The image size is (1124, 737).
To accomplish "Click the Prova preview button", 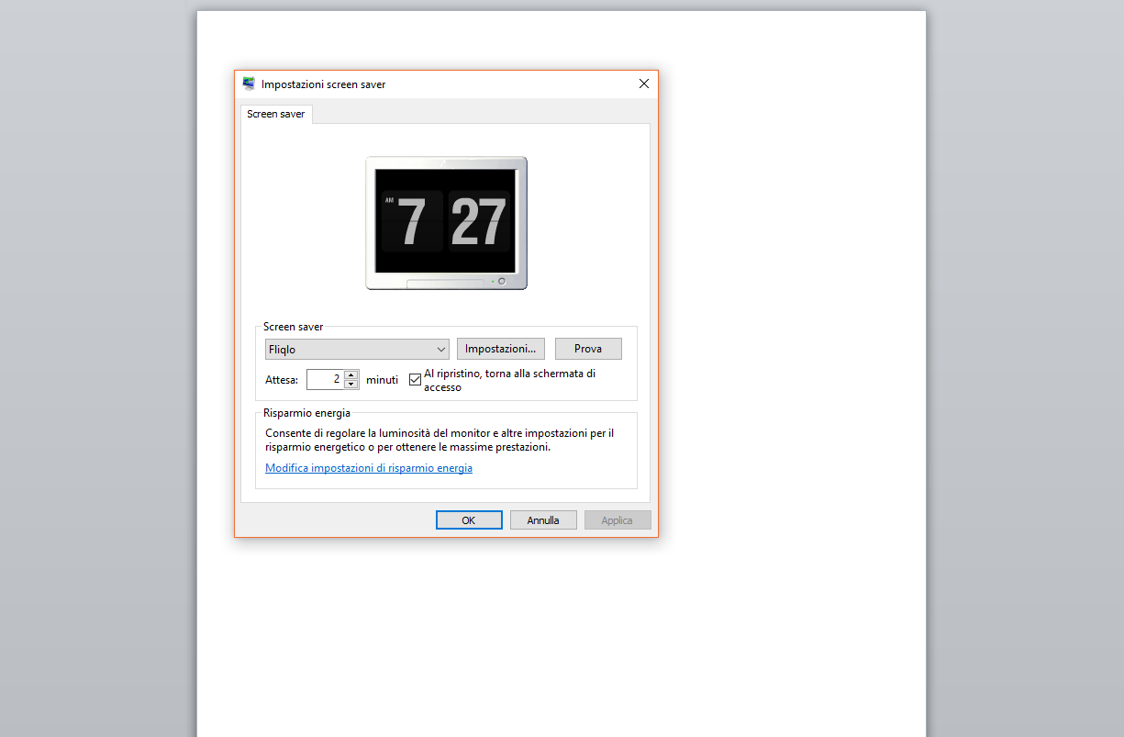I will [x=588, y=349].
